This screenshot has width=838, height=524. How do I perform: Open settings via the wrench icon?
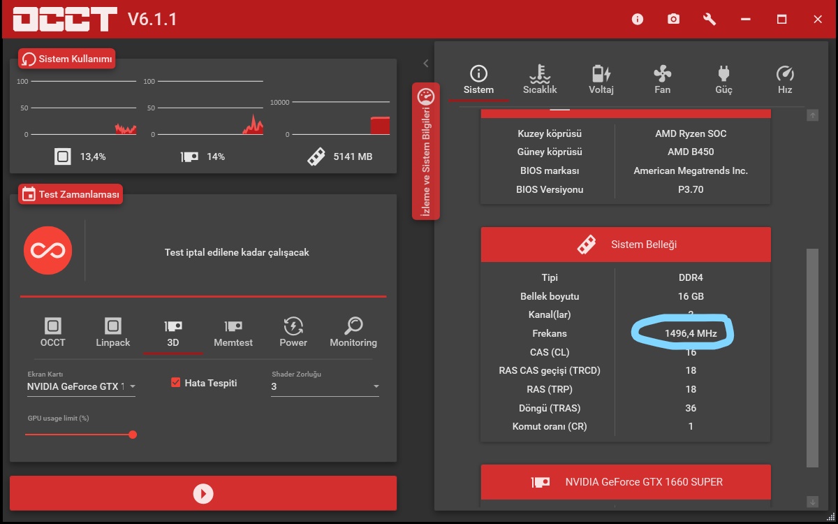point(710,20)
